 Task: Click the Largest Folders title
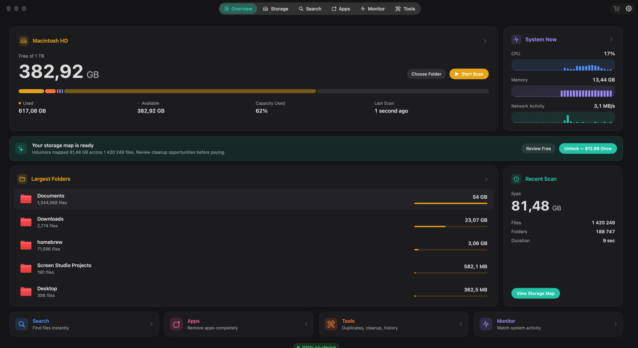coord(51,179)
